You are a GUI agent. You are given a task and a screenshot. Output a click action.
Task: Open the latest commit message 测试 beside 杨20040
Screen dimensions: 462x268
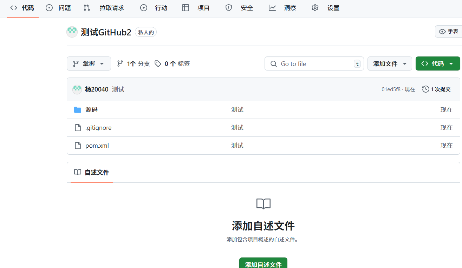pos(118,89)
